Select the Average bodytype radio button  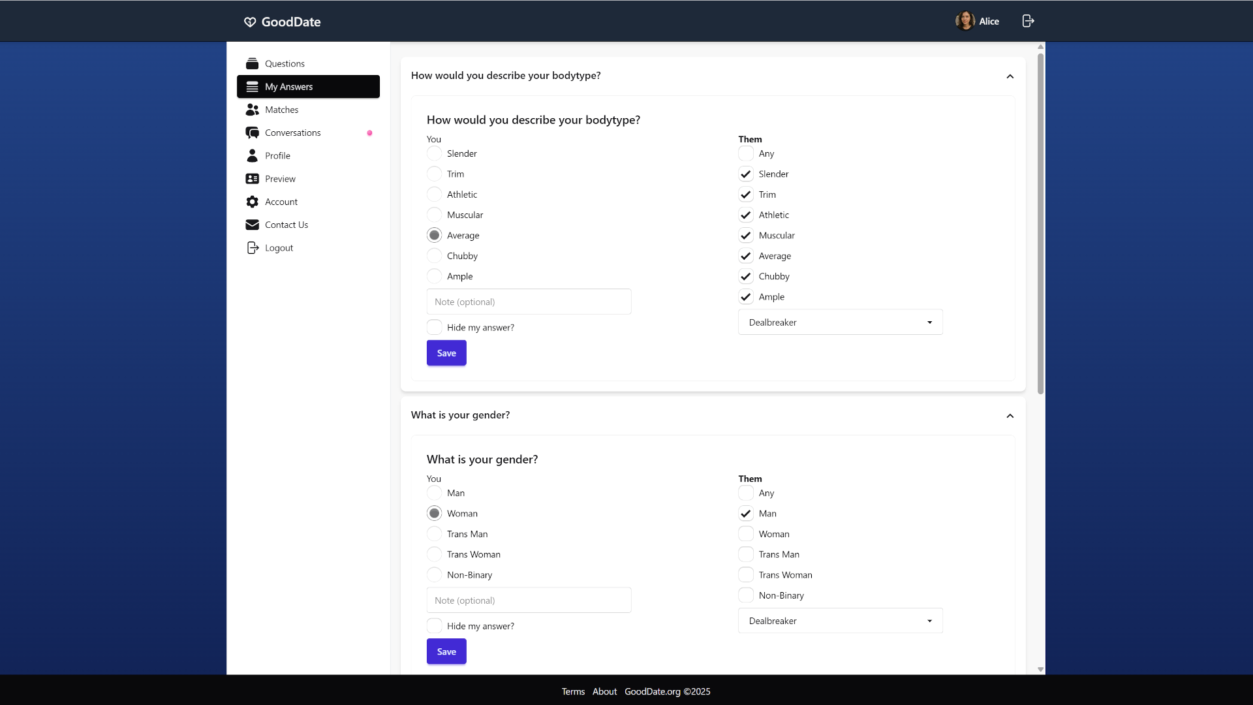coord(434,235)
